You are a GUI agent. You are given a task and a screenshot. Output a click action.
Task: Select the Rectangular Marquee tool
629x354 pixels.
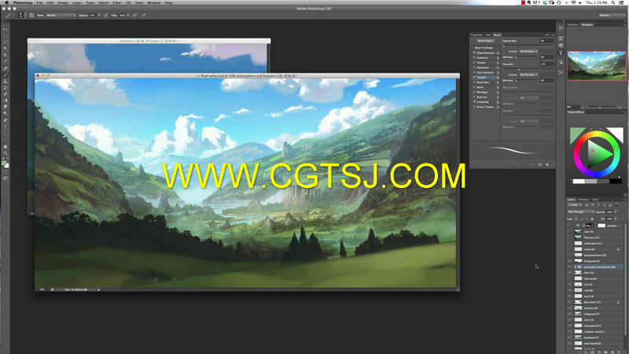6,35
